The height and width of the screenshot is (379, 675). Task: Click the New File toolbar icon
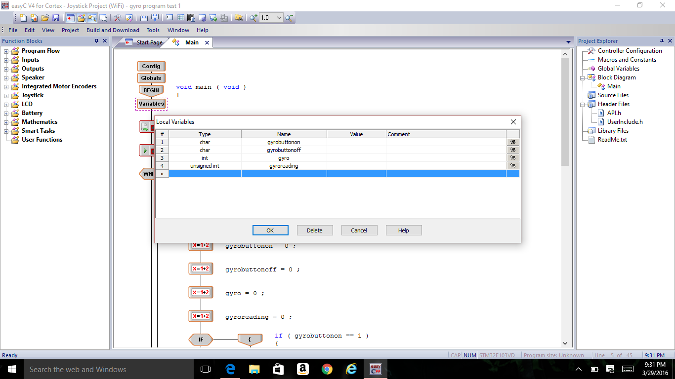[x=23, y=18]
